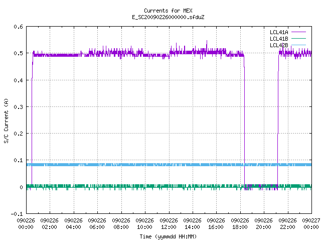Click the 0.6 y-axis tick label

[x=18, y=27]
